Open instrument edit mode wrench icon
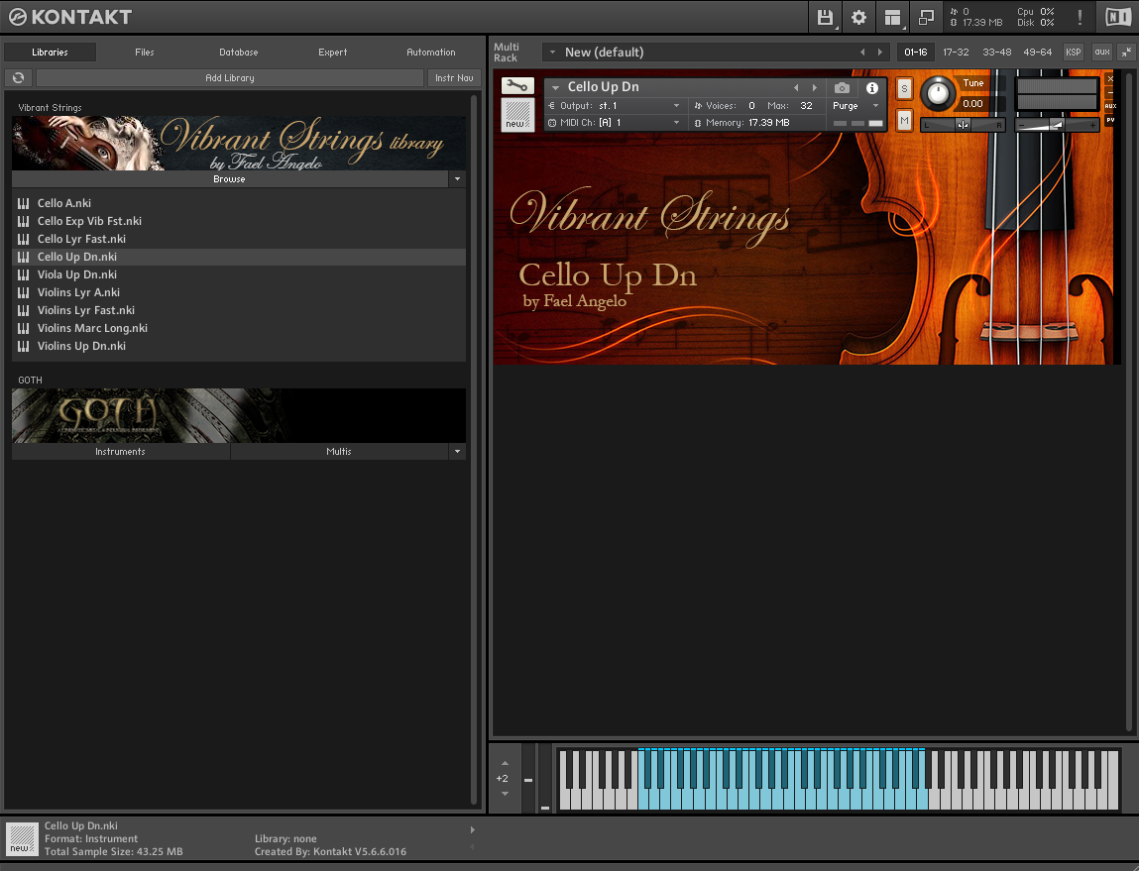1139x871 pixels. tap(517, 85)
